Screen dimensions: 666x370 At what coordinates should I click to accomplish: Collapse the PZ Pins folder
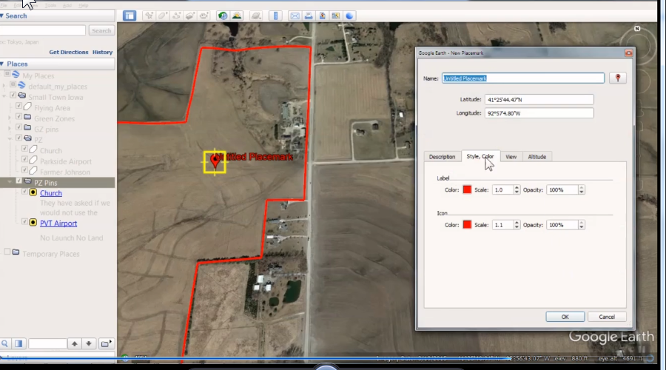click(x=10, y=182)
